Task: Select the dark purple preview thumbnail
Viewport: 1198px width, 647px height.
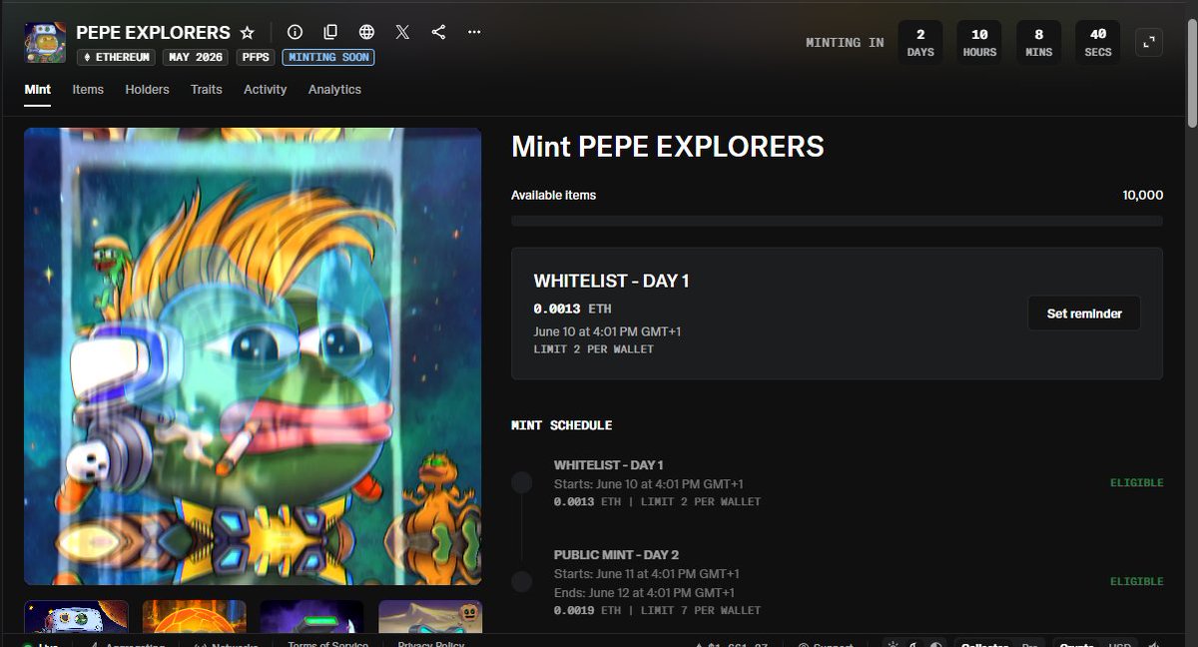Action: point(312,616)
